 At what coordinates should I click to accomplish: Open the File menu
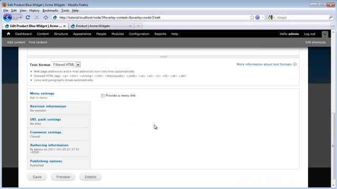click(x=6, y=10)
